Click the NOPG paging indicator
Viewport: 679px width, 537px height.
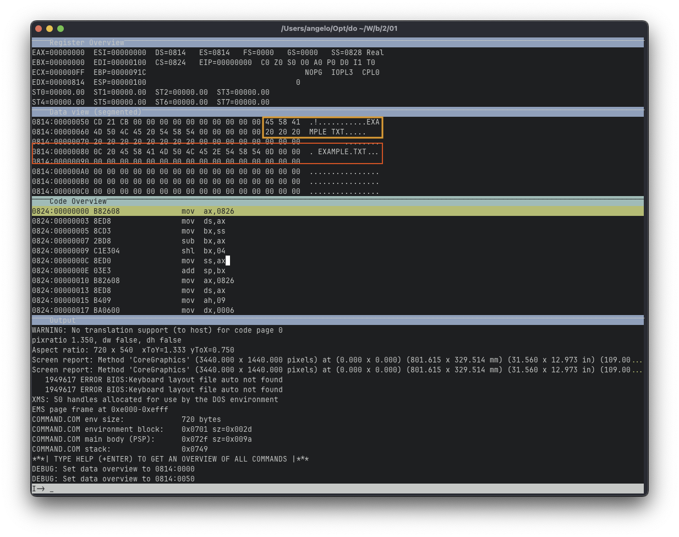click(314, 72)
